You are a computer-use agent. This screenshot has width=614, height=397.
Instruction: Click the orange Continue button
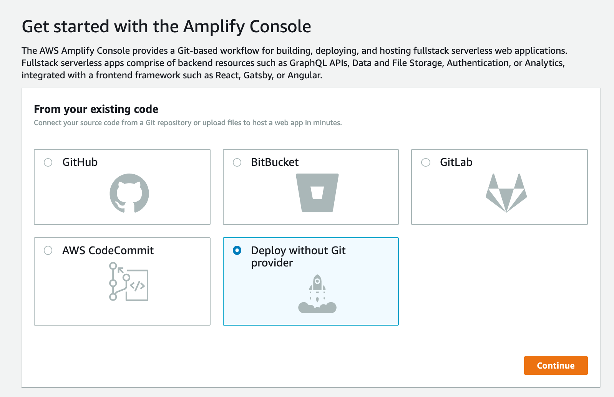point(556,366)
